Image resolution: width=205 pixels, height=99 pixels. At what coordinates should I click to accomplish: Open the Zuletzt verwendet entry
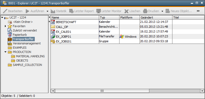pos(22,30)
